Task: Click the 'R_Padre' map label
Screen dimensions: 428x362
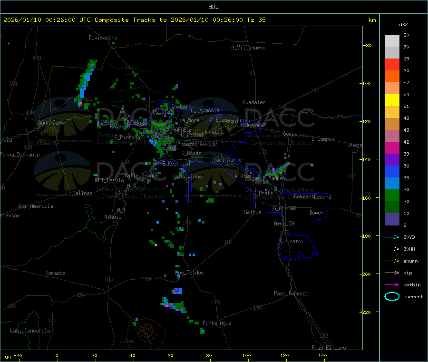Action: click(272, 178)
